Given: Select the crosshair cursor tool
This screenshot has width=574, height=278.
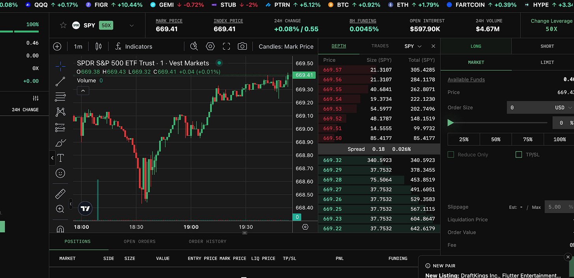Looking at the screenshot, I should click(x=60, y=66).
